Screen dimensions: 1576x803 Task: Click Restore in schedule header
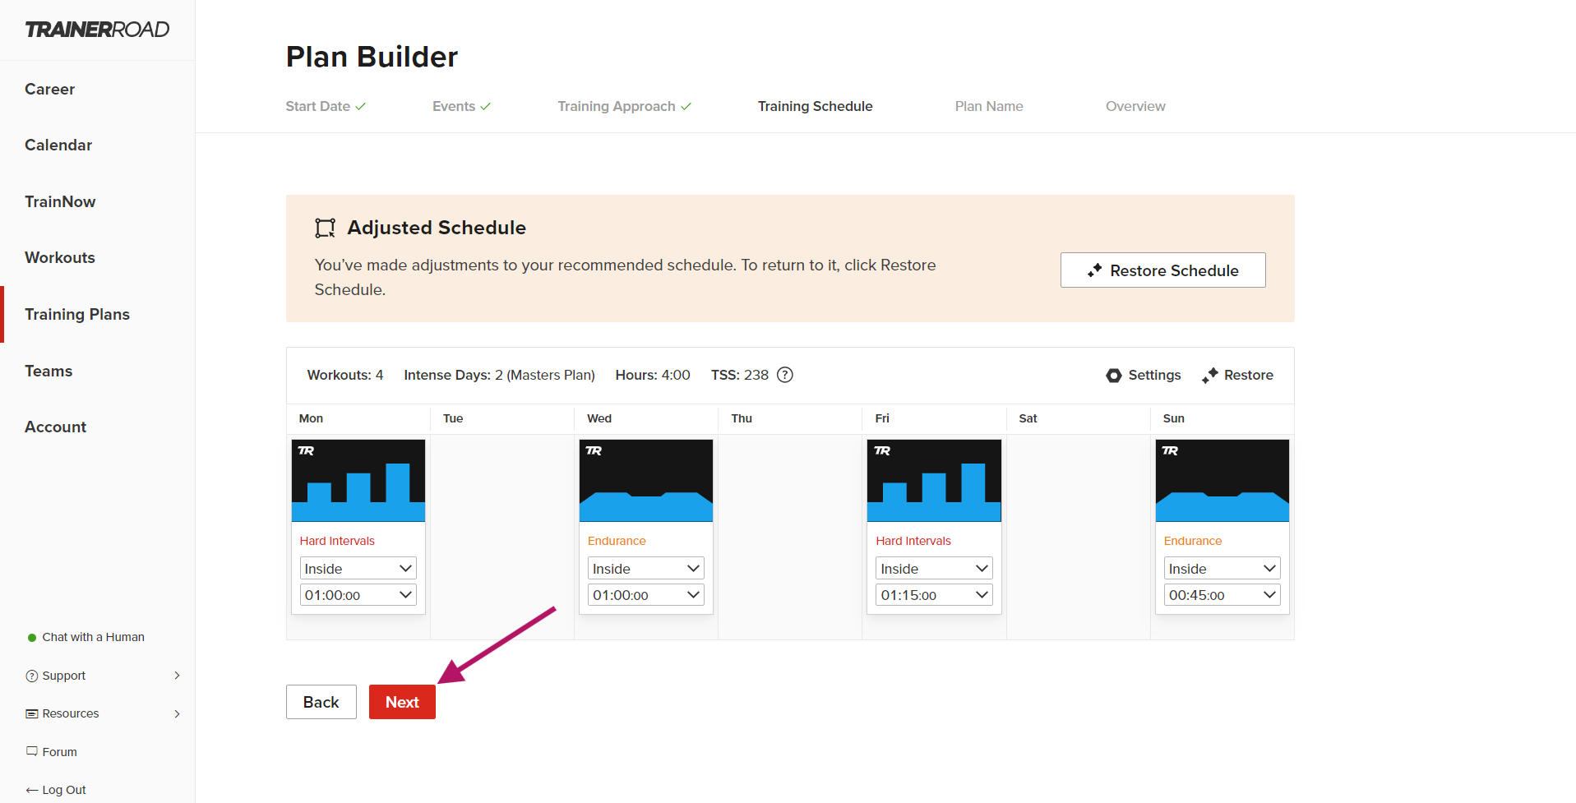[x=1237, y=376]
